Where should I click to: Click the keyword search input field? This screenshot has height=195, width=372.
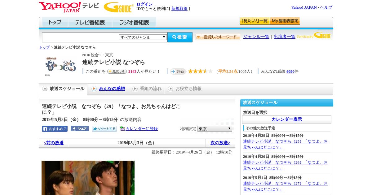[x=81, y=37]
